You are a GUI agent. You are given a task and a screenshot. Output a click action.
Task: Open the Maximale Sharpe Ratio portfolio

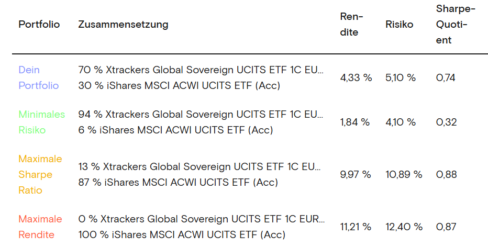point(40,174)
